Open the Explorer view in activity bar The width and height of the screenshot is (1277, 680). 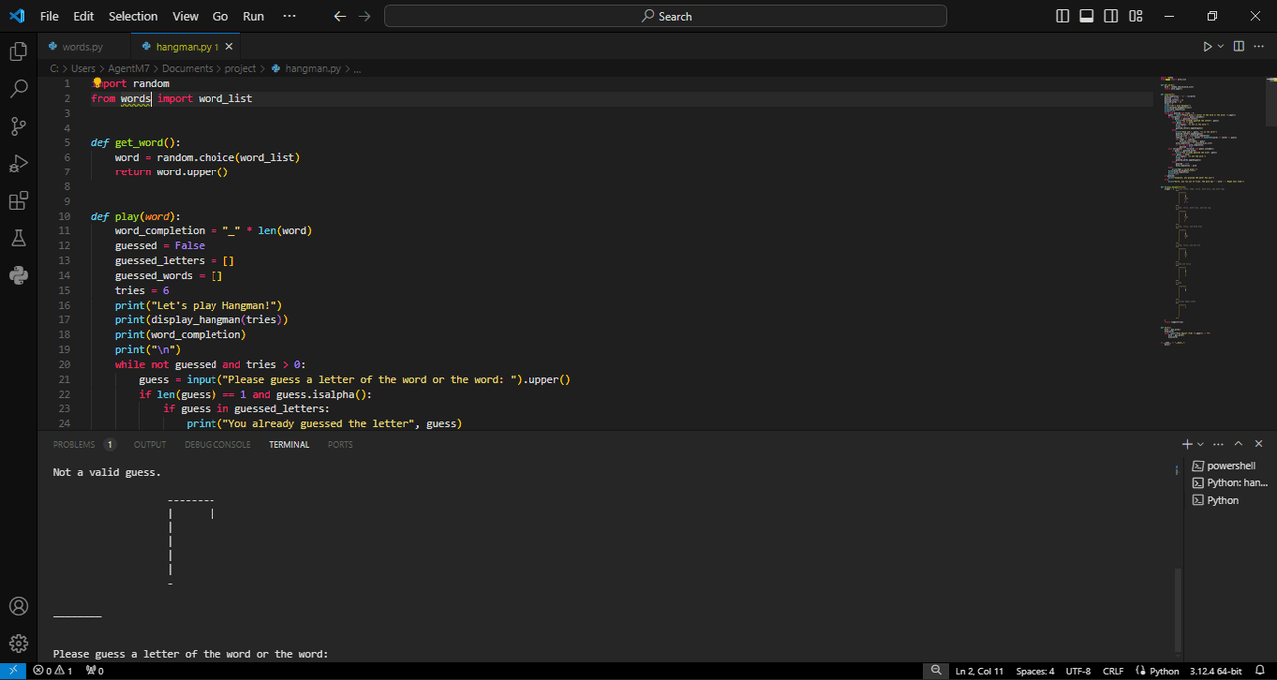click(x=18, y=51)
